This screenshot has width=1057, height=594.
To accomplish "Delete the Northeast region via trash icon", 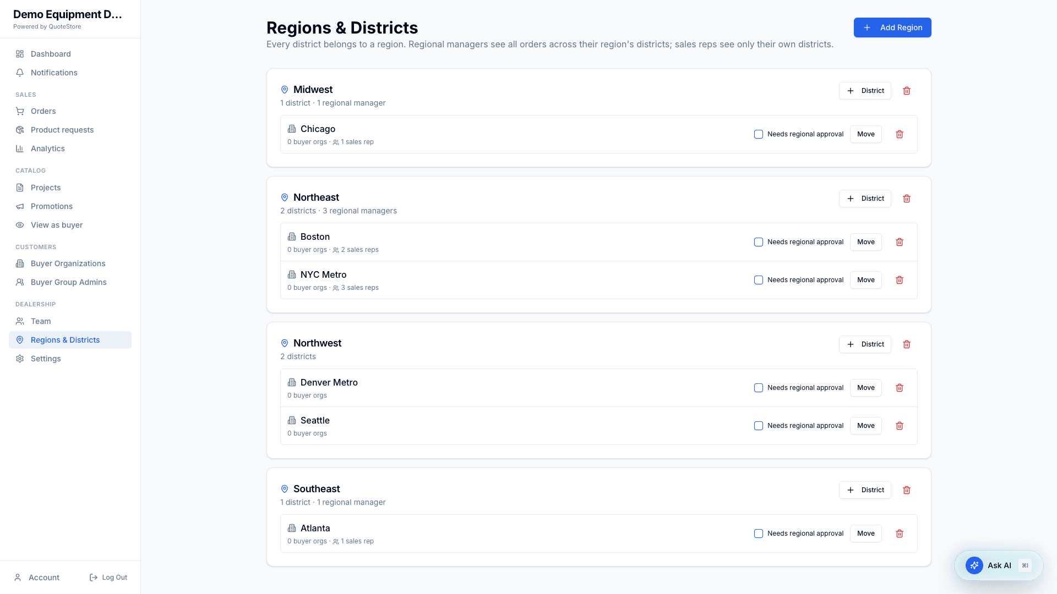I will 907,199.
